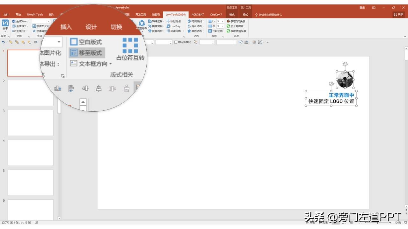Screen dimensions: 408x229
Task: Toggle the 锁定纵横比 checkbox
Action: (176, 42)
